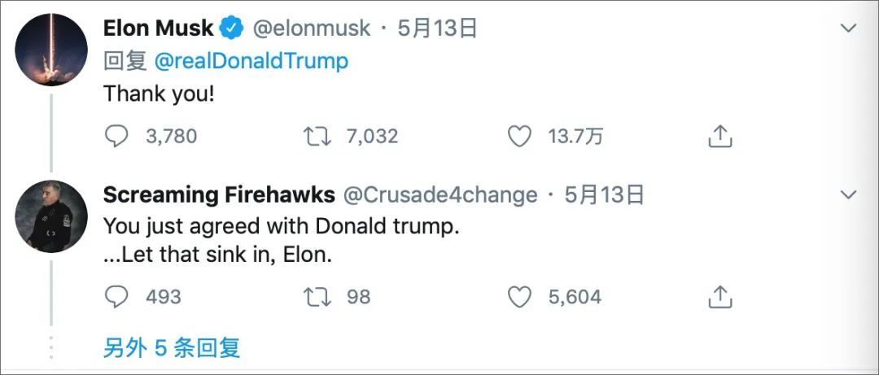Share Elon Musk's tweet via share icon
Image resolution: width=879 pixels, height=375 pixels.
tap(719, 136)
